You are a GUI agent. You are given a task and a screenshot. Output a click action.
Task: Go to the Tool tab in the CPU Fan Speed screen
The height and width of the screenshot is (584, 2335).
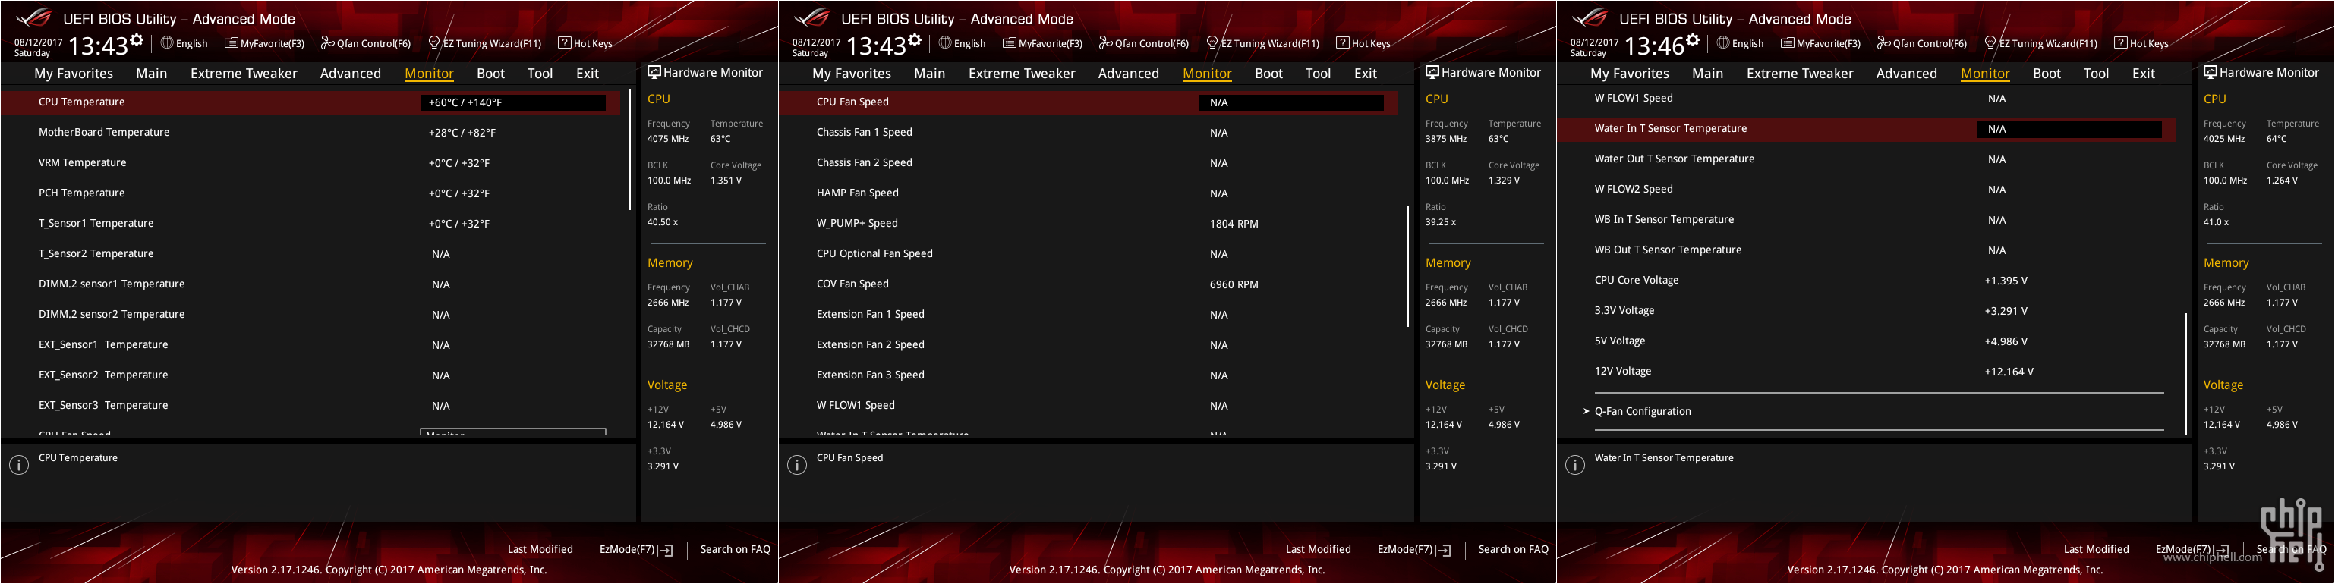pyautogui.click(x=1318, y=74)
